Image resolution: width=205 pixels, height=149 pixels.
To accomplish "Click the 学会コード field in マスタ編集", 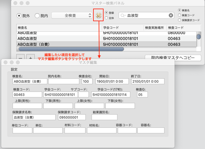I will [61, 95].
